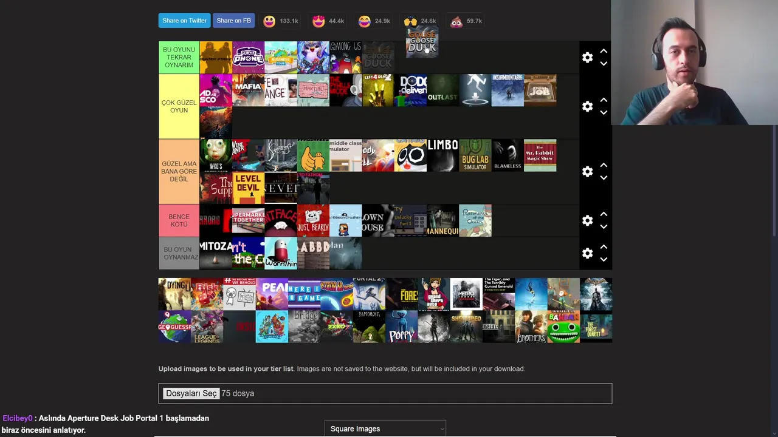Select The Mr. Rabbit Magic Show tile
Screen dimensions: 778x437
(540, 155)
